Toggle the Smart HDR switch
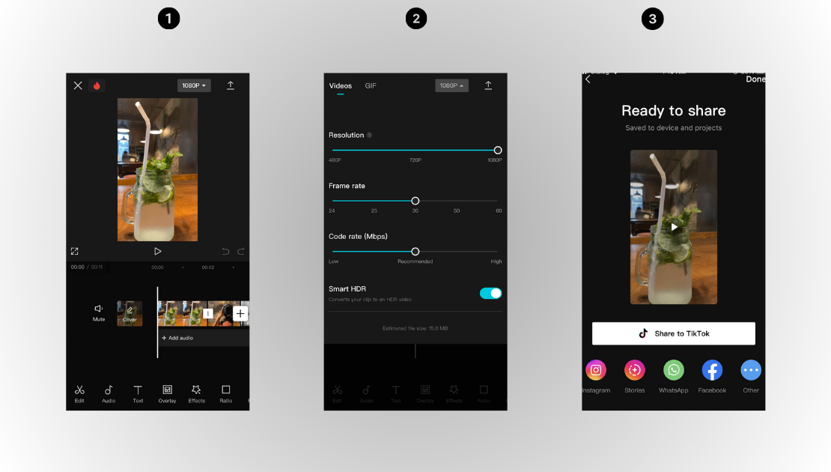The image size is (831, 472). (x=490, y=293)
